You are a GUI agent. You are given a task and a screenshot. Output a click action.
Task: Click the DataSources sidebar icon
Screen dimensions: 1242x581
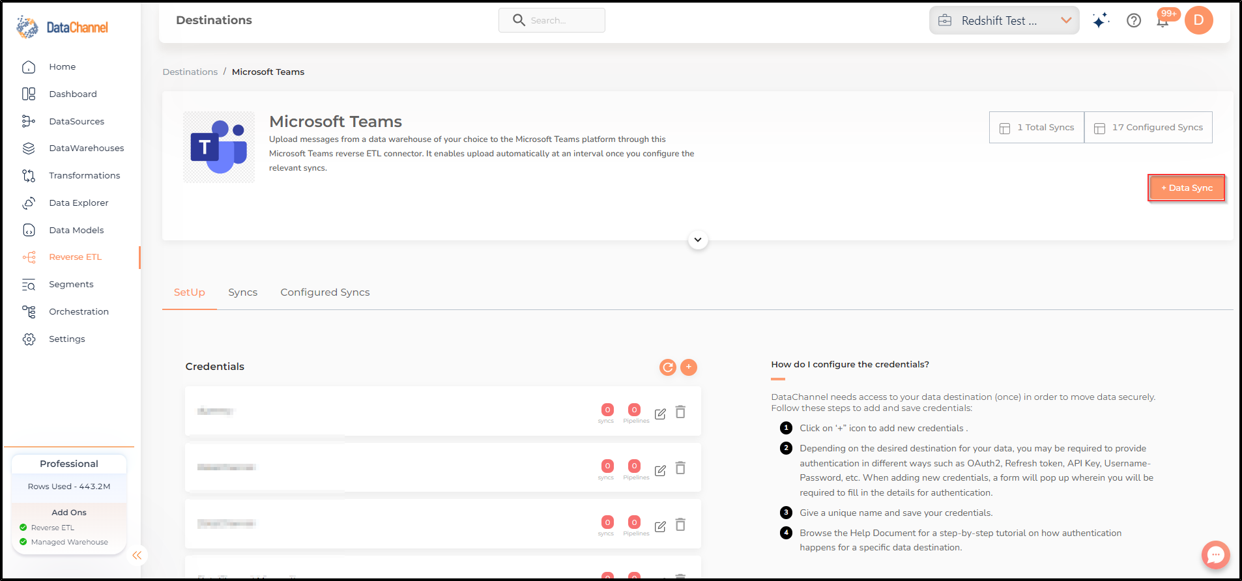29,121
